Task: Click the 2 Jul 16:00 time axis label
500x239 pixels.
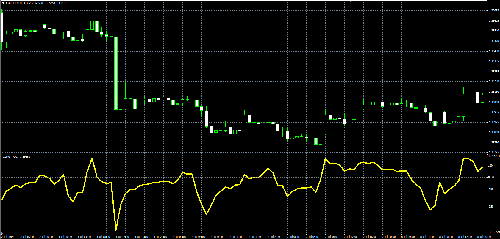Action: tap(27, 237)
